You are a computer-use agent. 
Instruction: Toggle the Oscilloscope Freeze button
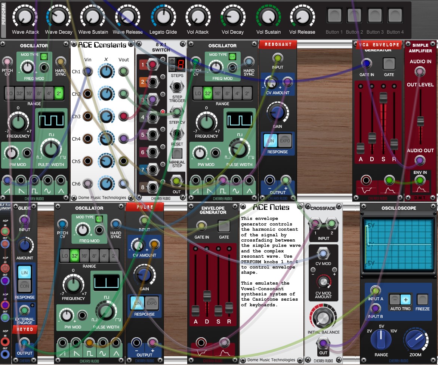[422, 299]
